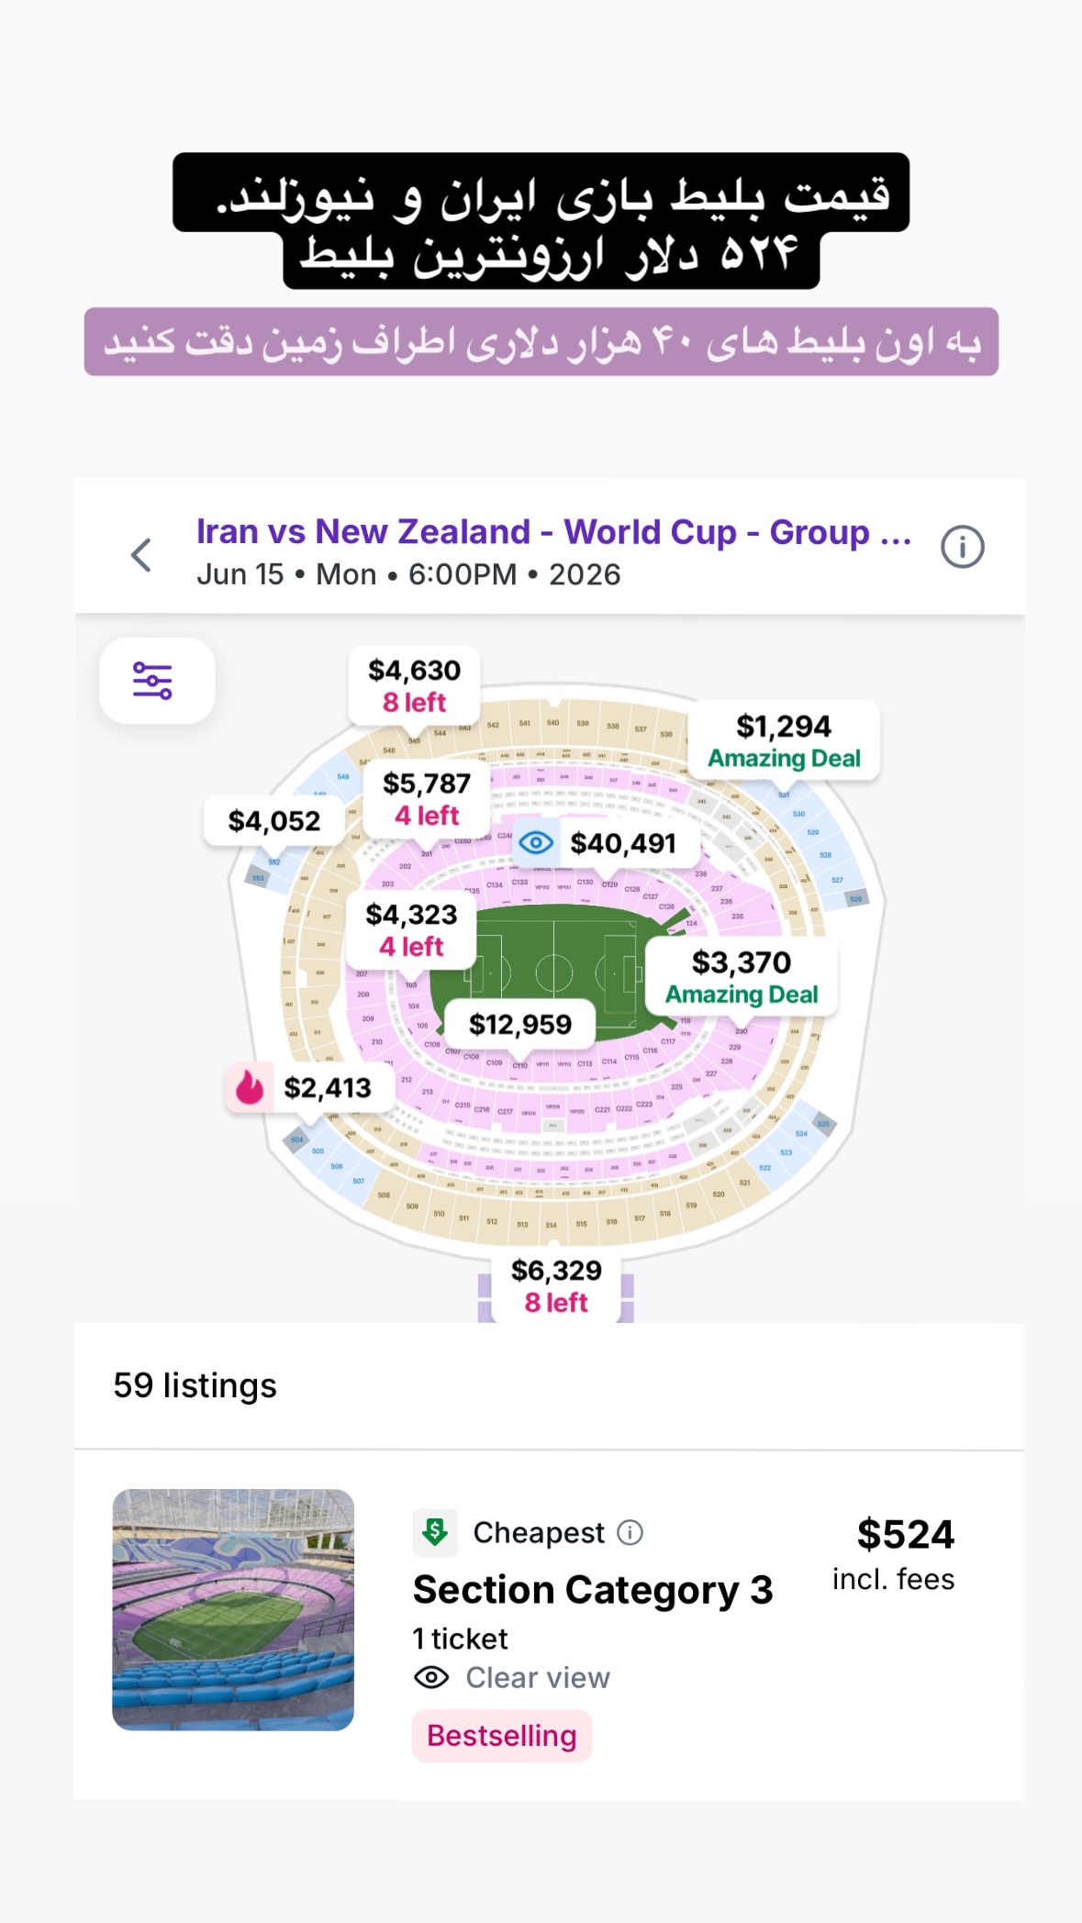Choose the $6,329 8 left tag

coord(556,1286)
